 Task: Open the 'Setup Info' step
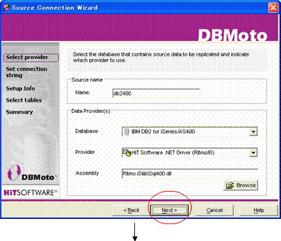pyautogui.click(x=20, y=88)
